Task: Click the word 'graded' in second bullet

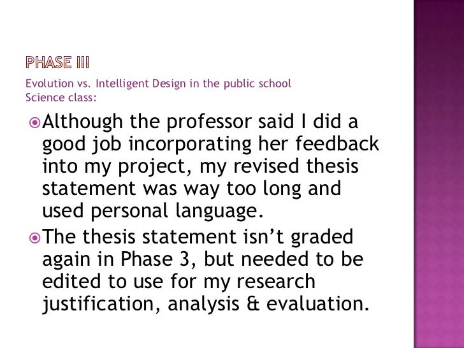Action: (x=322, y=238)
